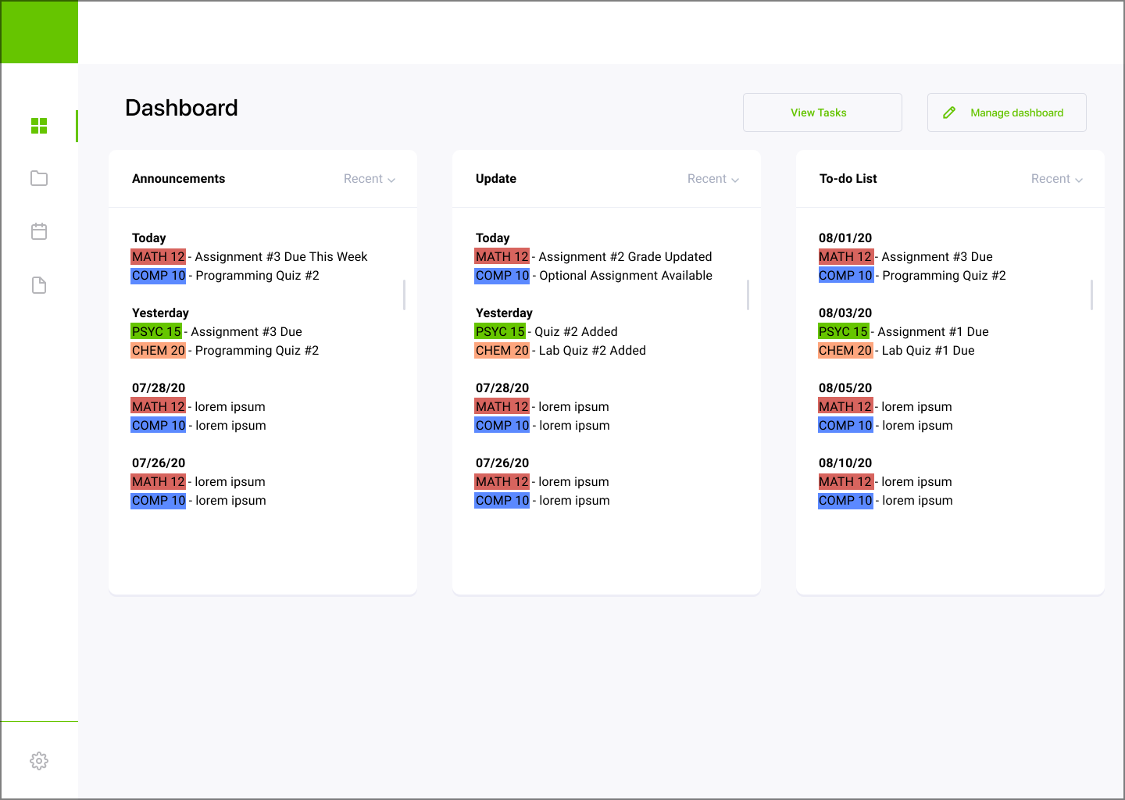Select 'Optional Assignment Available' update
The image size is (1125, 800).
coord(594,276)
